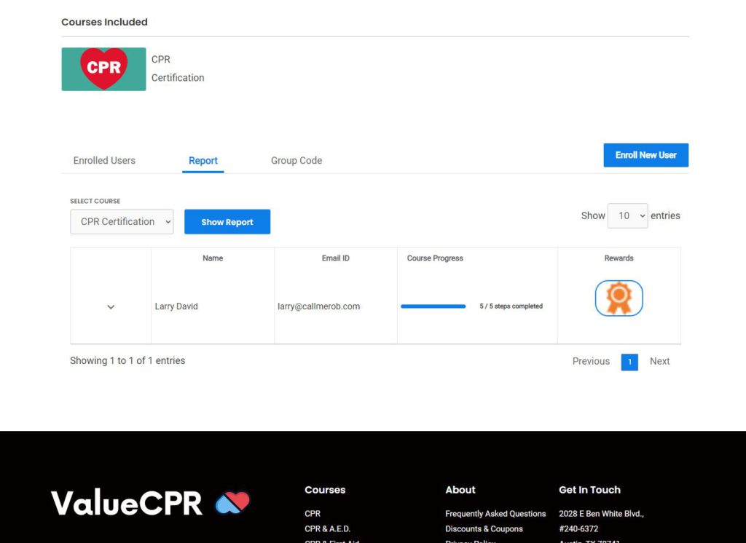
Task: Go to the Next page
Action: click(x=659, y=361)
